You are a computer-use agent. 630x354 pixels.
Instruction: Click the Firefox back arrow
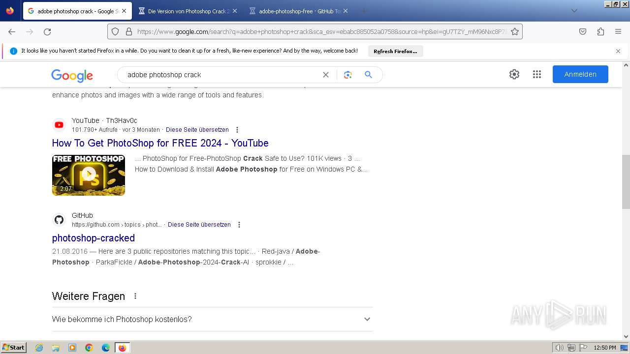(x=12, y=31)
